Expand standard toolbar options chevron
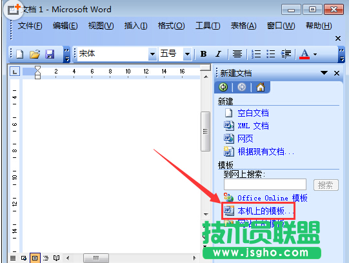349x263 pixels. click(66, 54)
